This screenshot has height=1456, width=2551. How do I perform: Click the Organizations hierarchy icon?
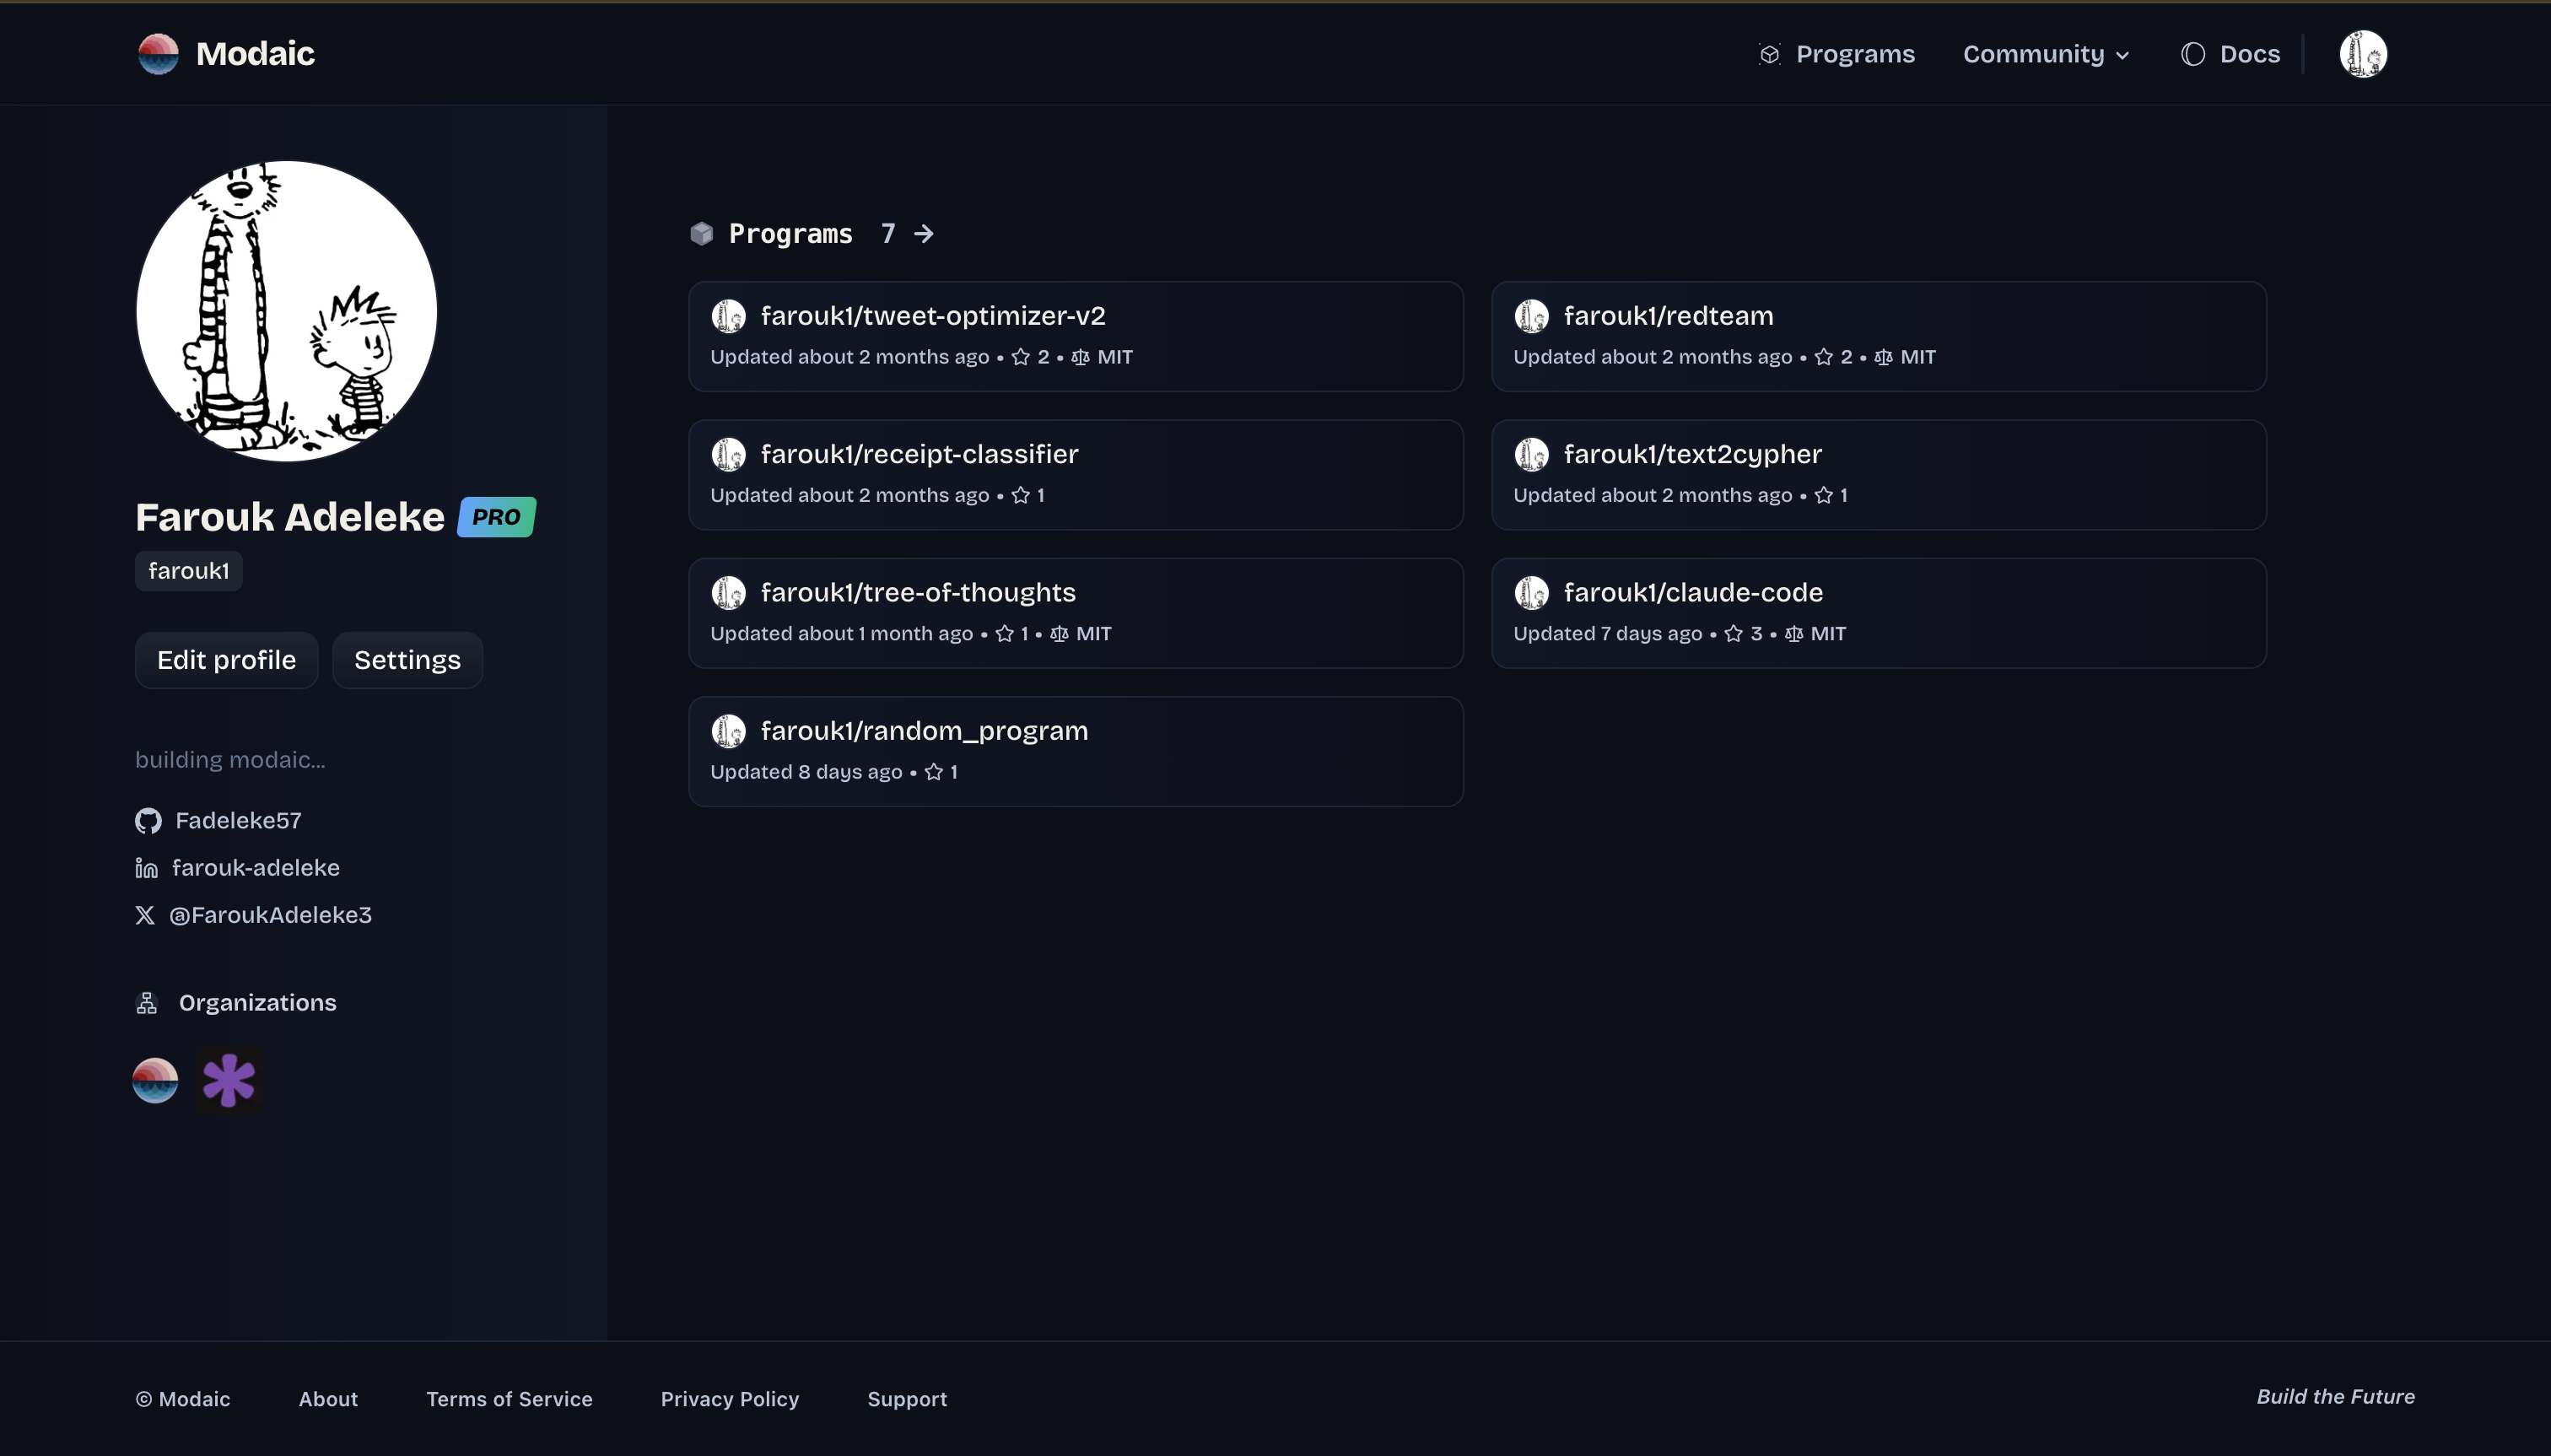(146, 1002)
